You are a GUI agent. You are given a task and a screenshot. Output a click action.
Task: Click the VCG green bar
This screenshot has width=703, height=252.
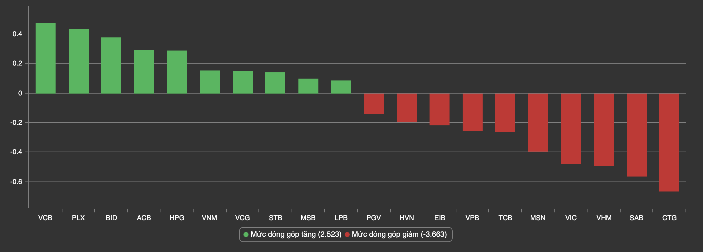click(243, 82)
